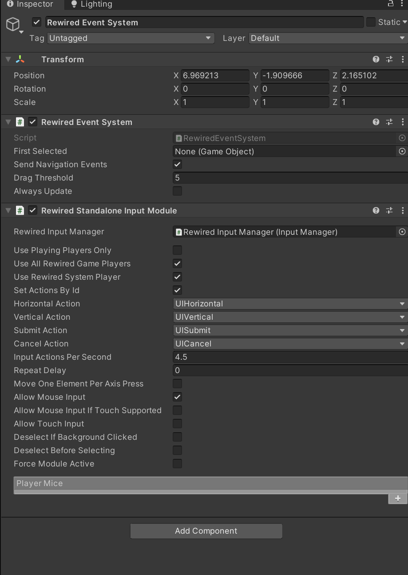Uncheck Use All Rewired Game Players
This screenshot has width=408, height=575.
pos(178,264)
